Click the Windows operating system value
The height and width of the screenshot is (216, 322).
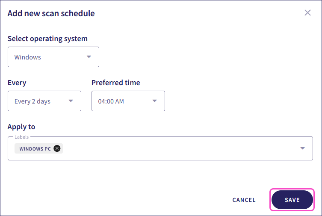(28, 57)
